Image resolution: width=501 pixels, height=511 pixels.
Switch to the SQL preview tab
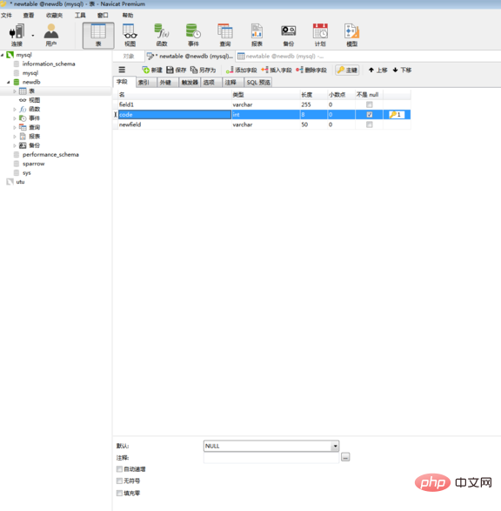(258, 83)
